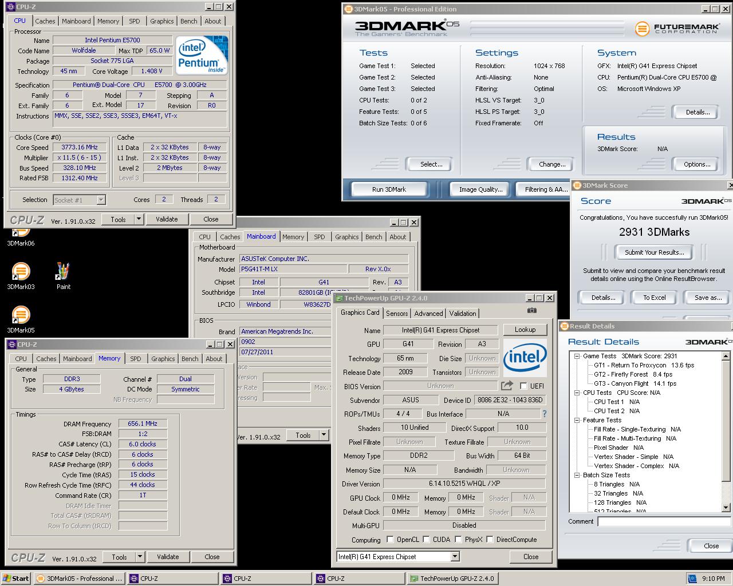The width and height of the screenshot is (733, 586).
Task: Click the Futuremark Corporation logo
Action: tap(676, 28)
